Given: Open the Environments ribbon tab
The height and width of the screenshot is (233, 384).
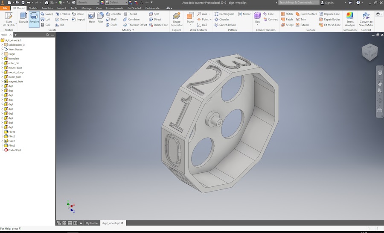Looking at the screenshot, I should coord(114,8).
